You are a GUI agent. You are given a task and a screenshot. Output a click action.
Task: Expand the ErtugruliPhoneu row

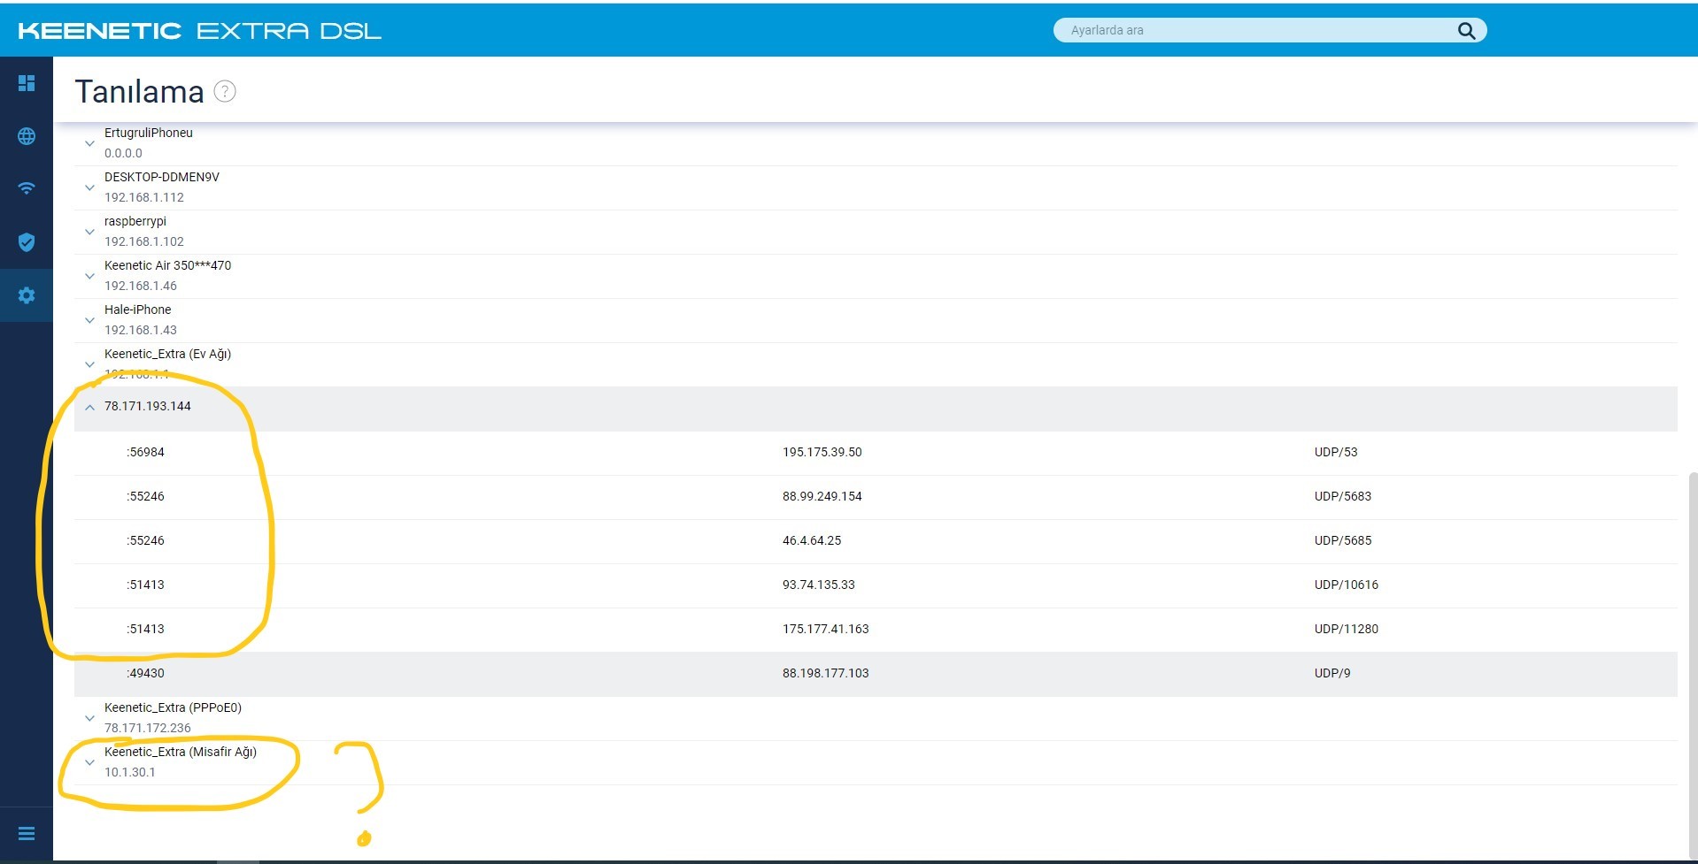(x=89, y=143)
